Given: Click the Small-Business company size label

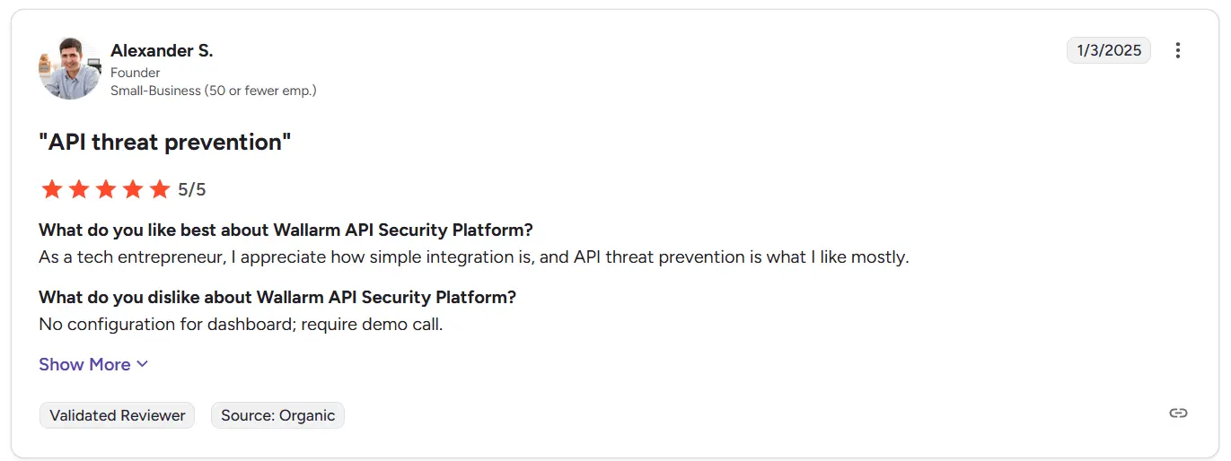Looking at the screenshot, I should (214, 91).
